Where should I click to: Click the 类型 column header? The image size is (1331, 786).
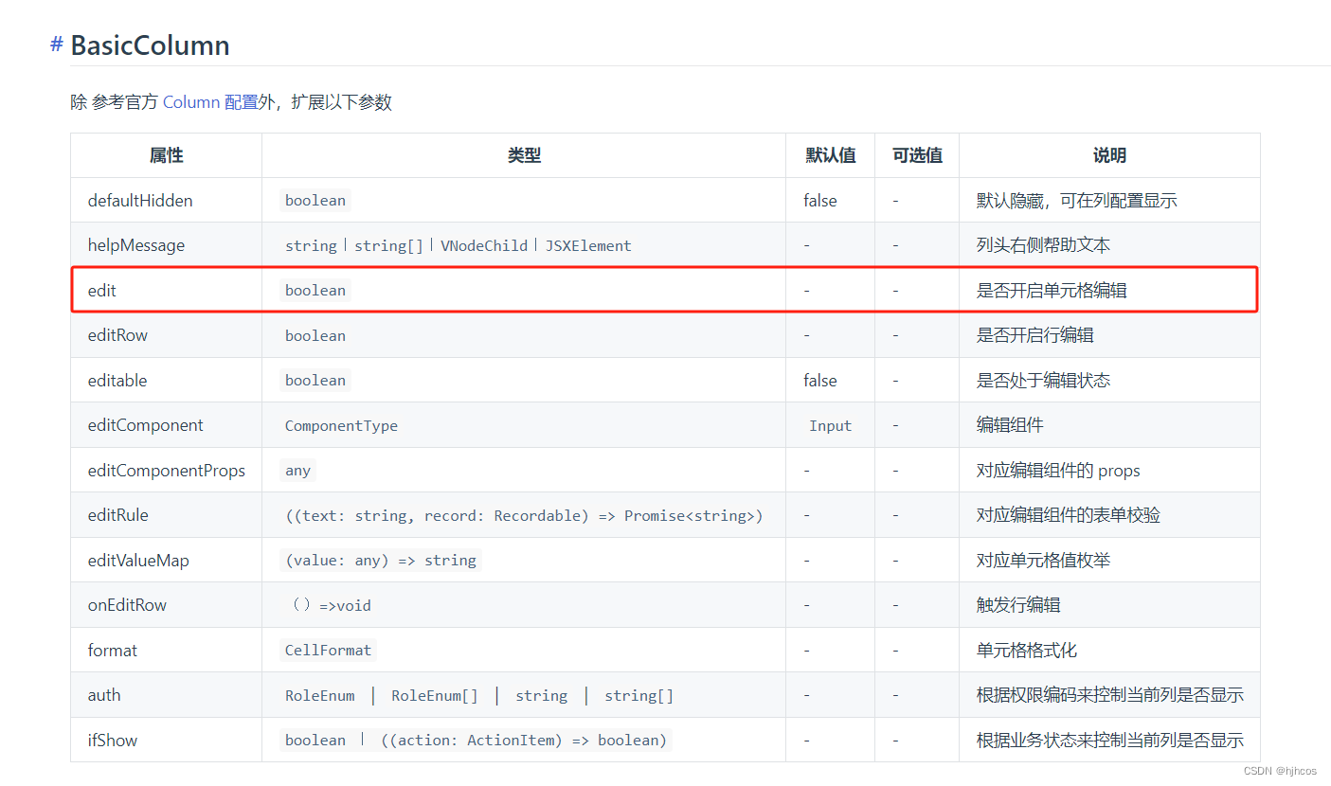[524, 155]
